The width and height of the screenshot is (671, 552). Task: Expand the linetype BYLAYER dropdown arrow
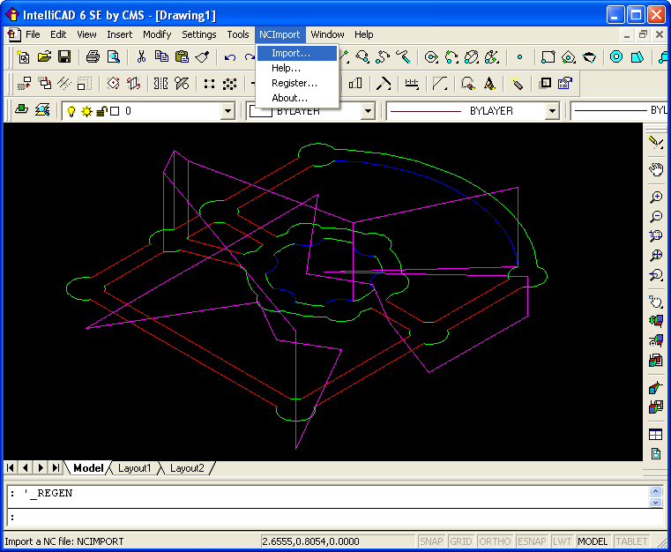[x=553, y=112]
